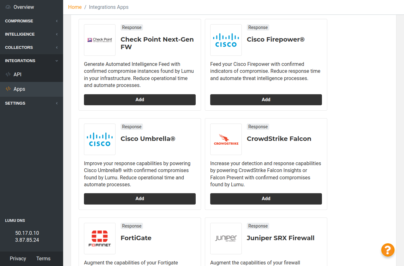The height and width of the screenshot is (266, 404).
Task: Go to Home via breadcrumb link
Action: [x=75, y=7]
